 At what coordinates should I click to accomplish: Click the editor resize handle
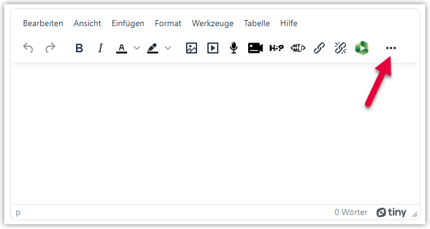point(415,215)
